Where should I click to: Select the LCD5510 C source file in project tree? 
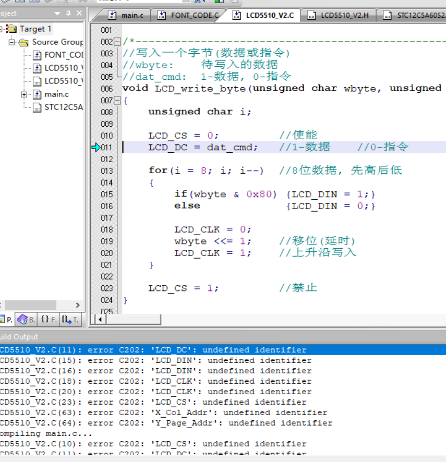pos(64,68)
